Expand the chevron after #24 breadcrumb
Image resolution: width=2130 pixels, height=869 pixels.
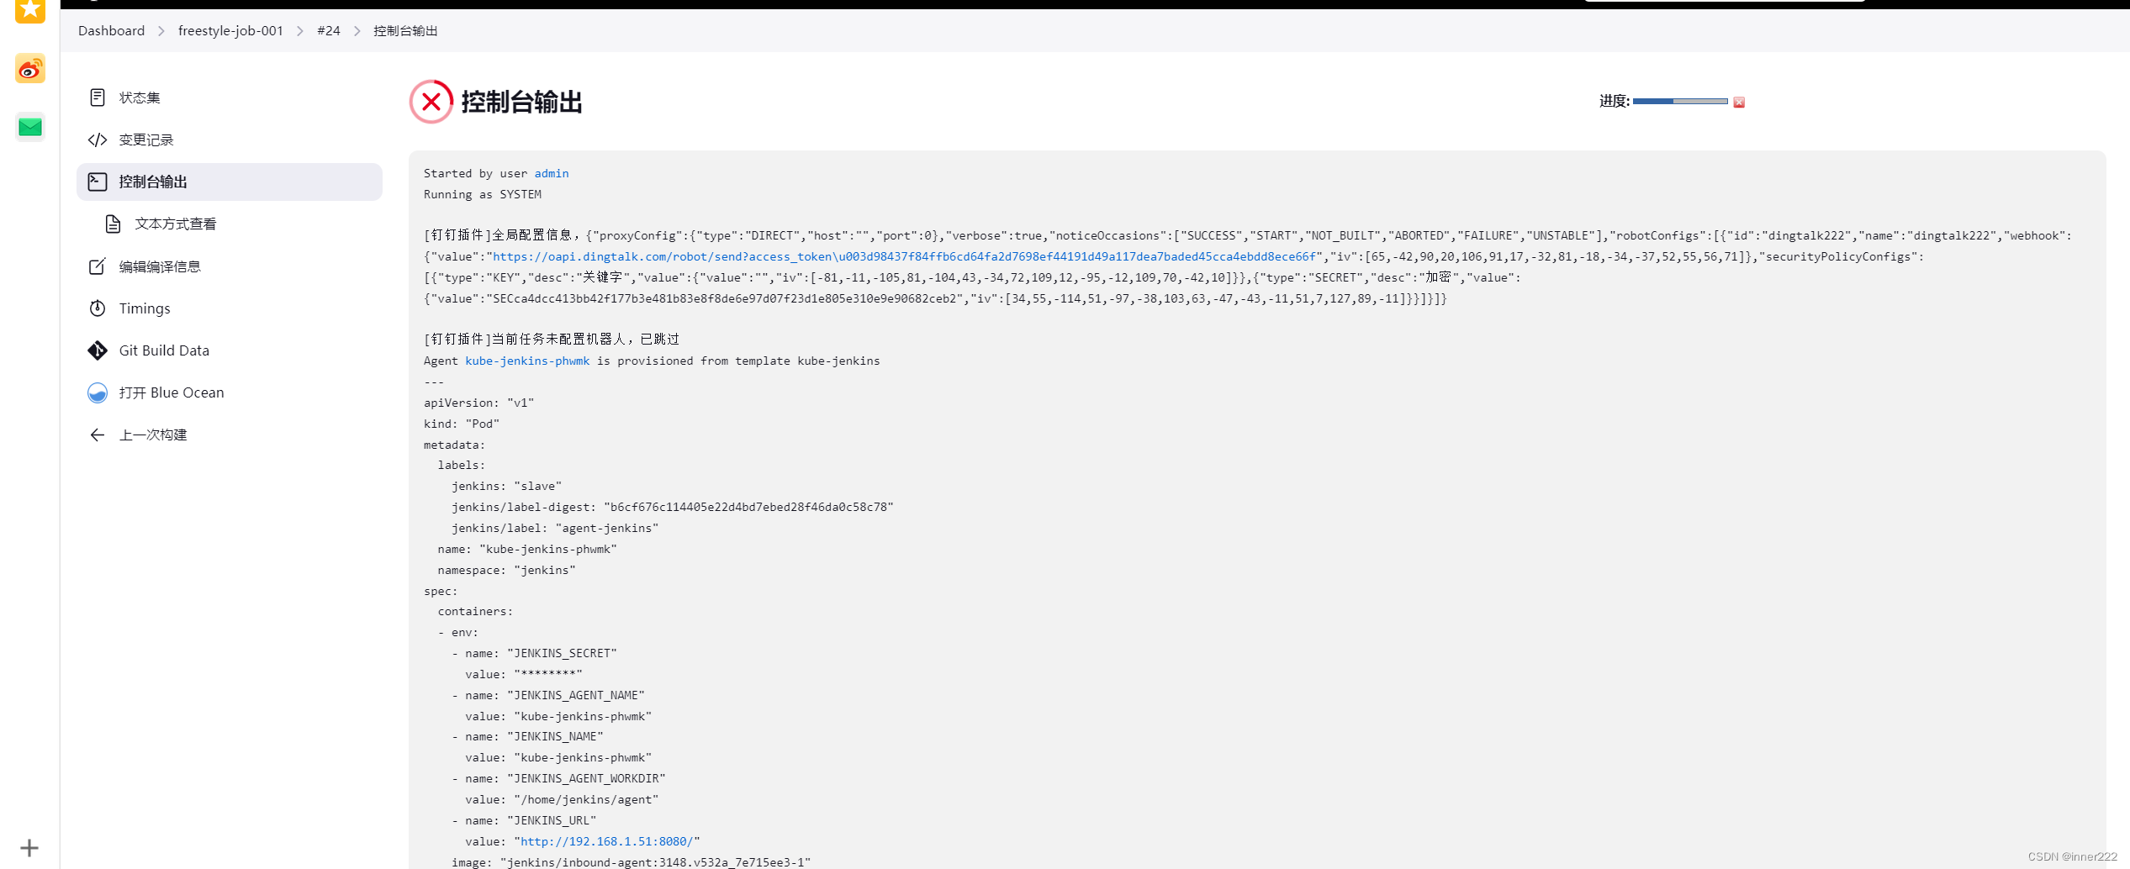(x=357, y=31)
